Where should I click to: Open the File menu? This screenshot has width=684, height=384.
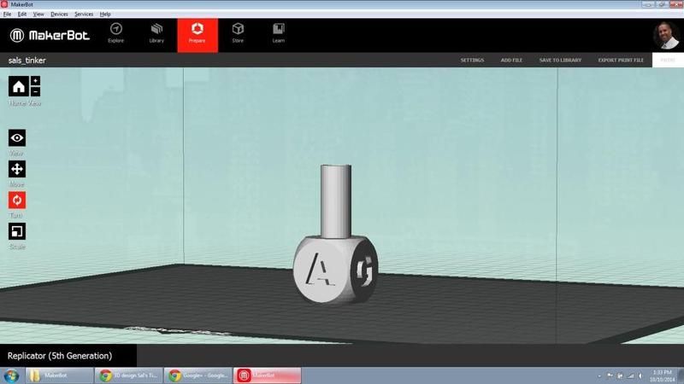point(7,14)
